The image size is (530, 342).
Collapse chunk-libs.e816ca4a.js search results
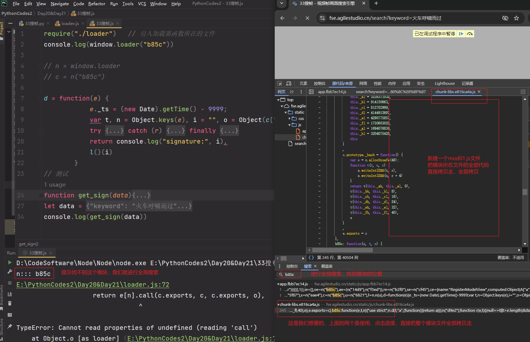(278, 304)
